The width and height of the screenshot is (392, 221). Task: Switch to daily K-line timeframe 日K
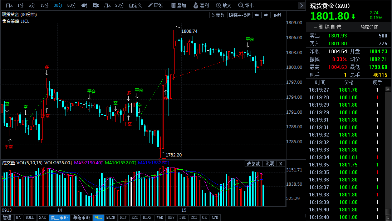pyautogui.click(x=9, y=5)
